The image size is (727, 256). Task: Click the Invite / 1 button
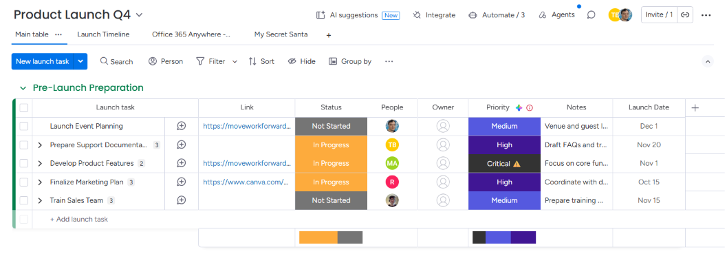pyautogui.click(x=659, y=15)
